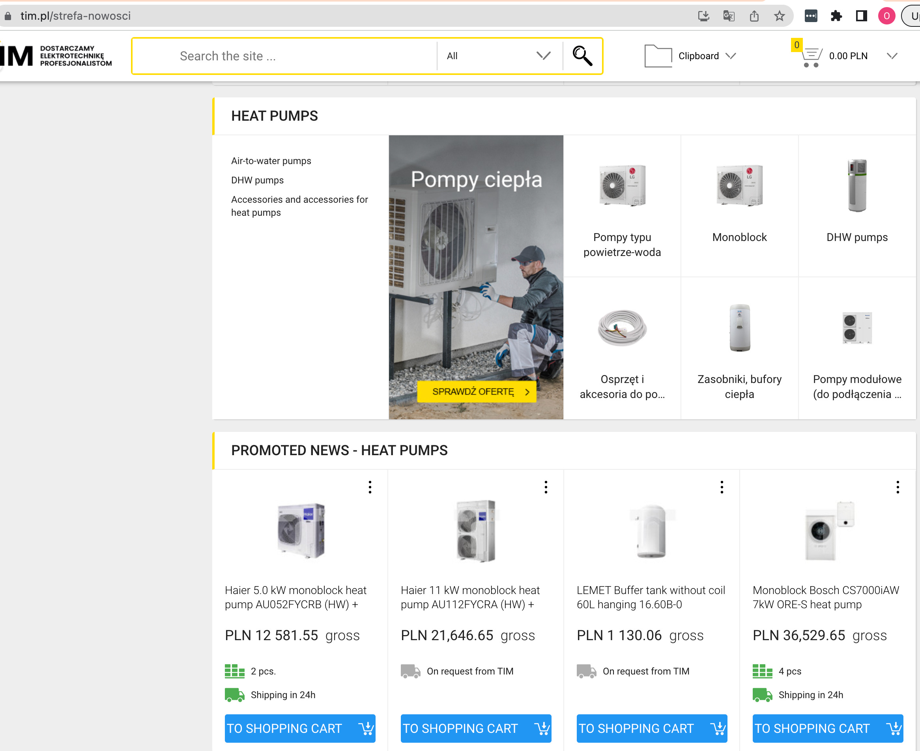View site info via lock icon
Screen dimensions: 920x751
pos(8,16)
